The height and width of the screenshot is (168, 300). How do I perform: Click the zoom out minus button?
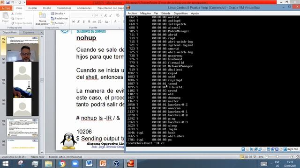coord(267,157)
